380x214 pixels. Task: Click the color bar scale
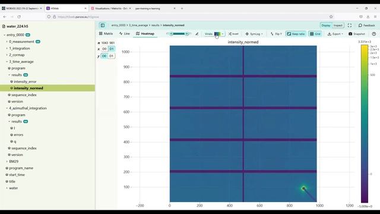point(365,124)
